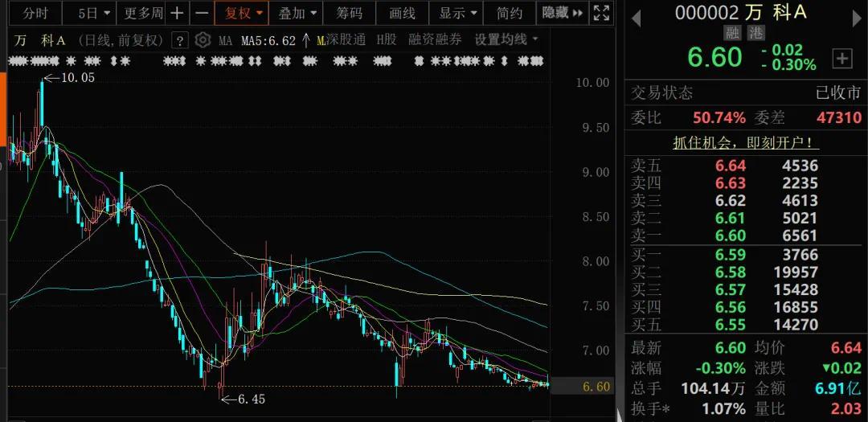The height and width of the screenshot is (422, 868).
Task: Click the minus zoom-out chart icon
Action: pos(202,14)
